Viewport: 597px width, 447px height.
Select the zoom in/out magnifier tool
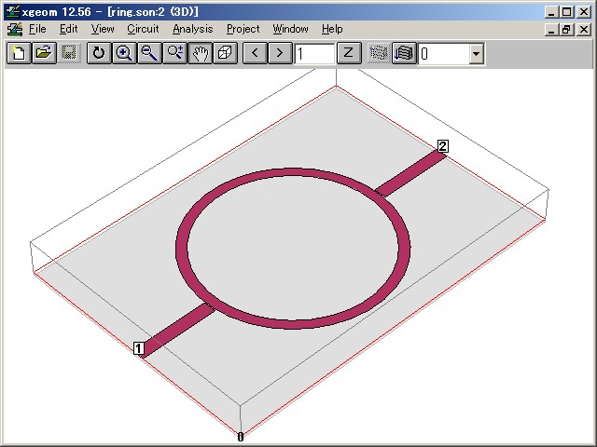[x=174, y=53]
